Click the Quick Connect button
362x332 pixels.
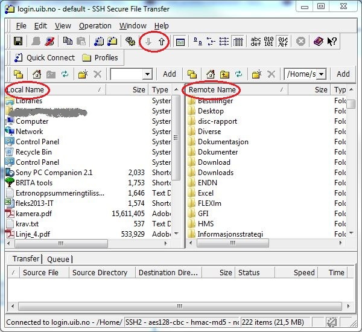pos(43,58)
